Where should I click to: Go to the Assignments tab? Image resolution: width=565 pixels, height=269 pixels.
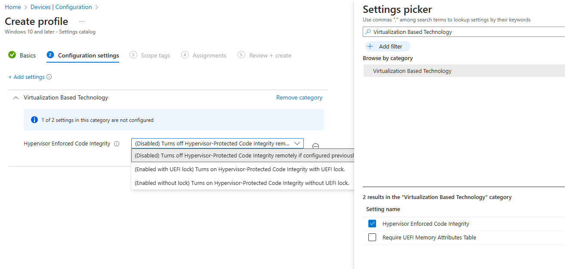point(209,55)
